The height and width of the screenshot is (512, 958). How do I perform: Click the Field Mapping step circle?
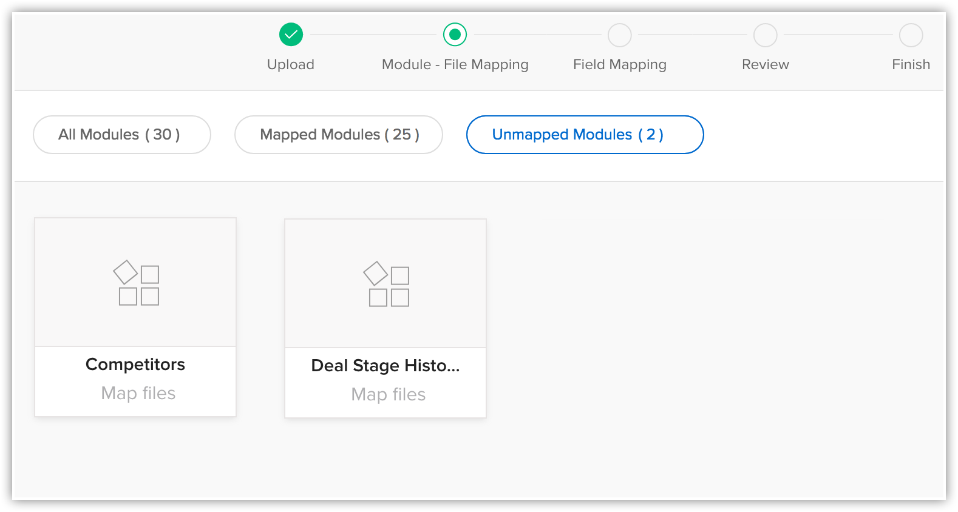619,35
